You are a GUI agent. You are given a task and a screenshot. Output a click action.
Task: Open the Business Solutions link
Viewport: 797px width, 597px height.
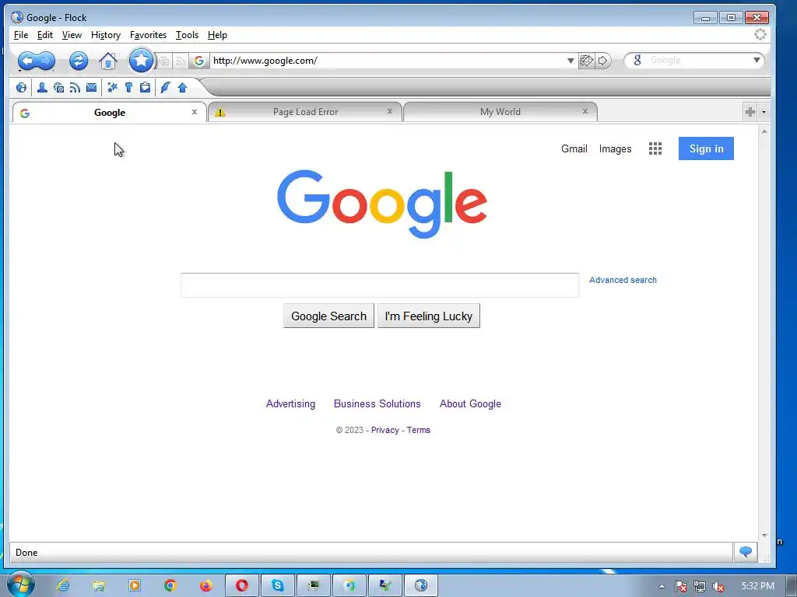click(x=377, y=403)
